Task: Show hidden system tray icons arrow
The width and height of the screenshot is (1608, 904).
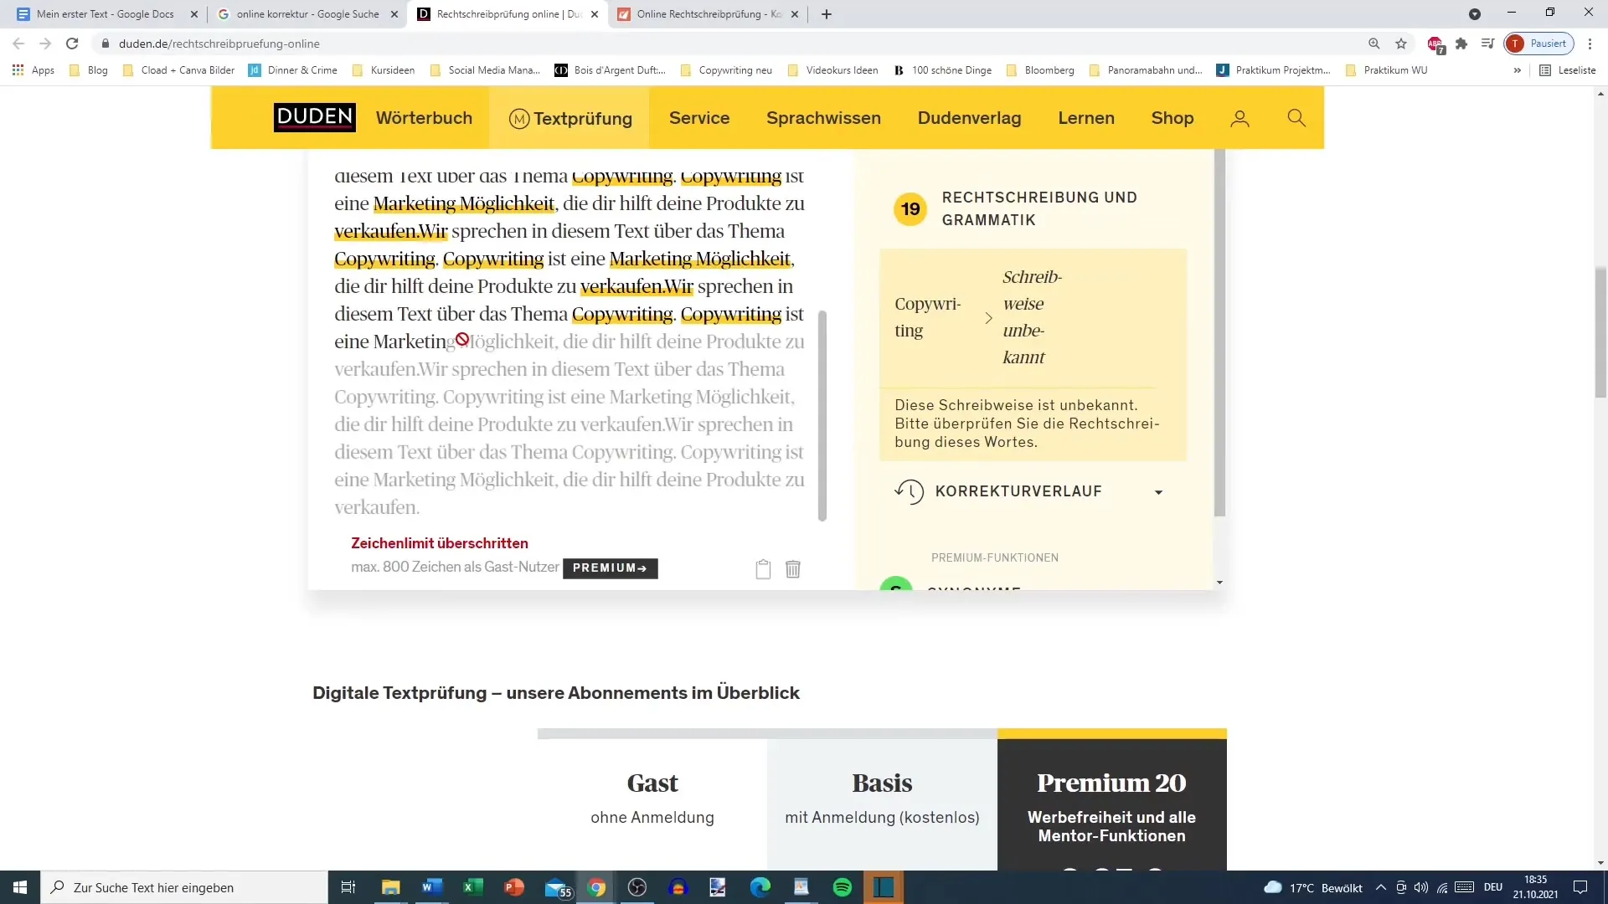Action: tap(1381, 887)
